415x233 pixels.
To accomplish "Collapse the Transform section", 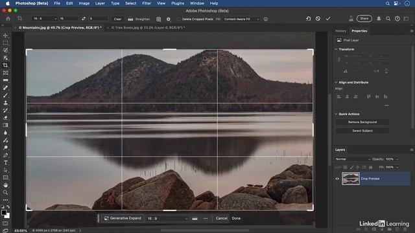I will point(336,49).
